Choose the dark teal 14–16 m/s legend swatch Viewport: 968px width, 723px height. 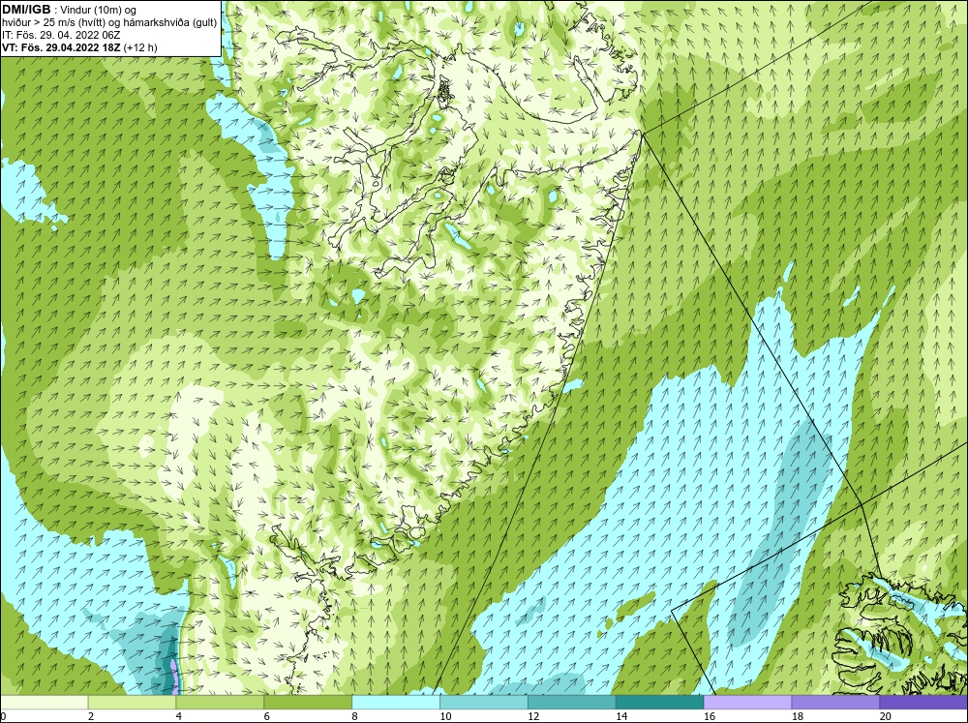[x=659, y=702]
